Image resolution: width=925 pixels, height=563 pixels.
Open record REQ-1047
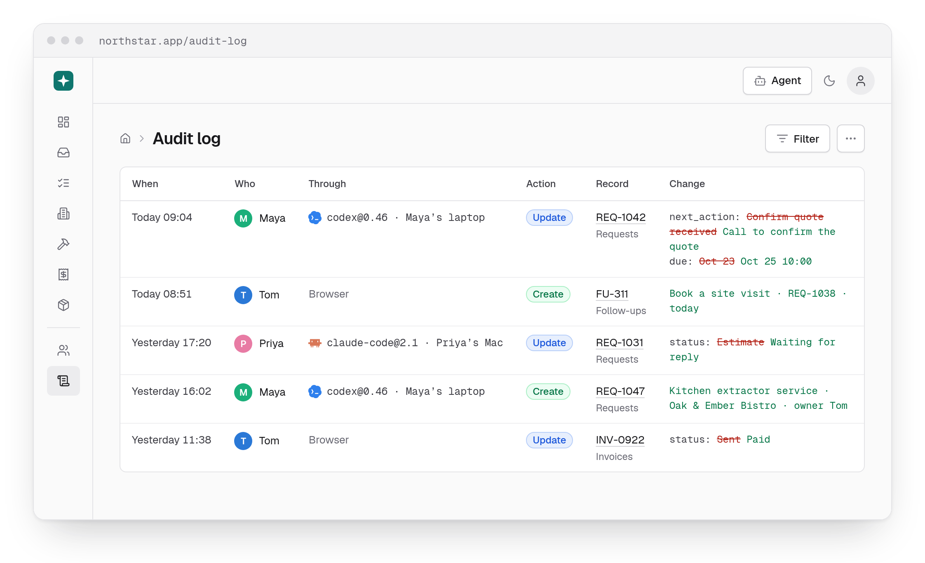pos(620,391)
